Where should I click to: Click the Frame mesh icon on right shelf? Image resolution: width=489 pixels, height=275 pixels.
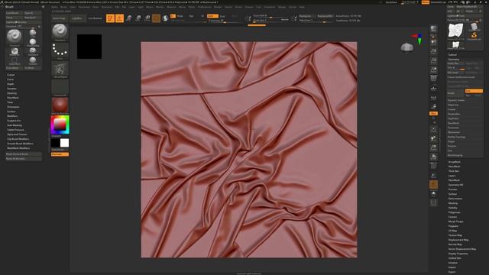coord(433,129)
